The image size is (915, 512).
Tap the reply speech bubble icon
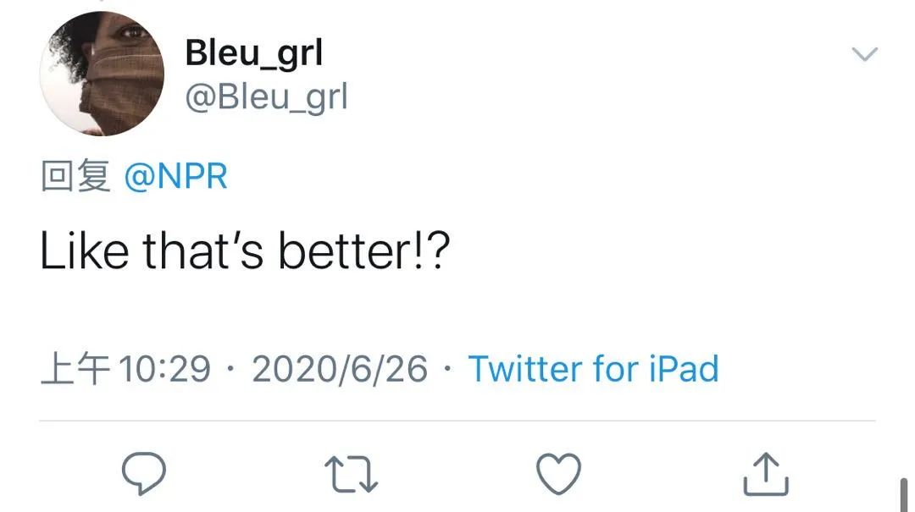pos(143,473)
